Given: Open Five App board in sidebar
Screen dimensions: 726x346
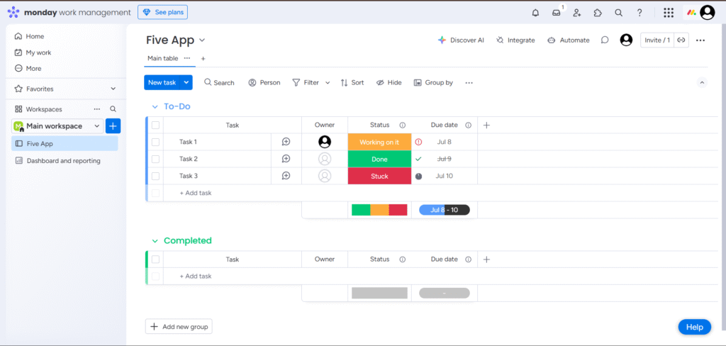Looking at the screenshot, I should click(x=65, y=144).
